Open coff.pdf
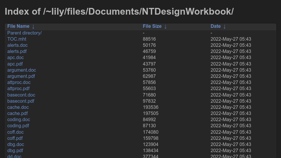 point(15,138)
